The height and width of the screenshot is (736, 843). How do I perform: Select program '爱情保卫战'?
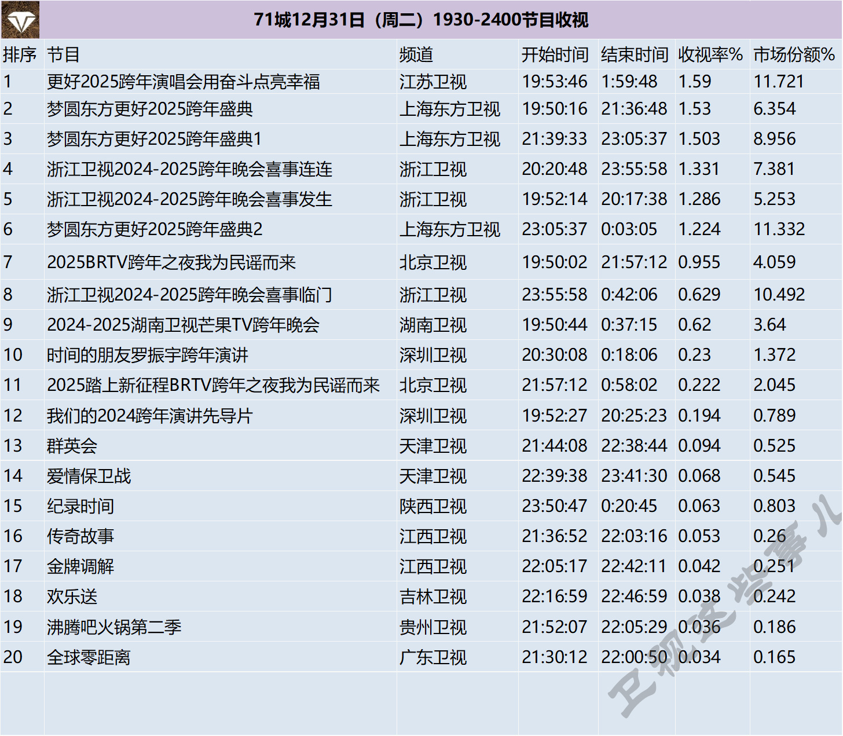[x=89, y=476]
